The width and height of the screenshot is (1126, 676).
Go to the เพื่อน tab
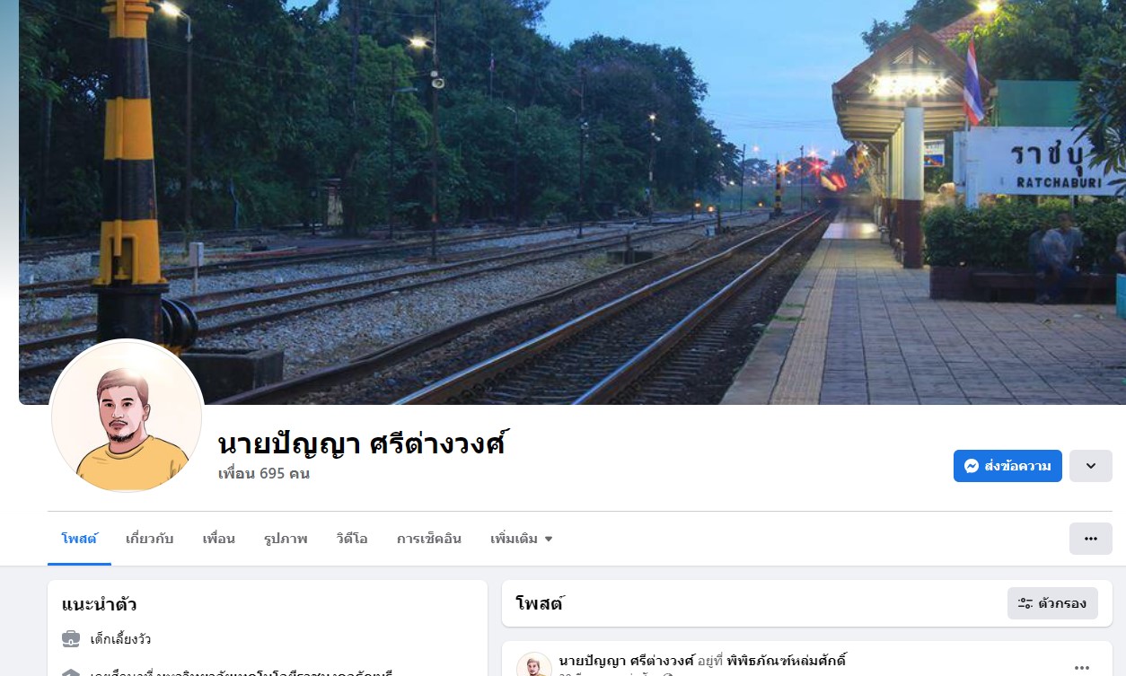(x=219, y=539)
